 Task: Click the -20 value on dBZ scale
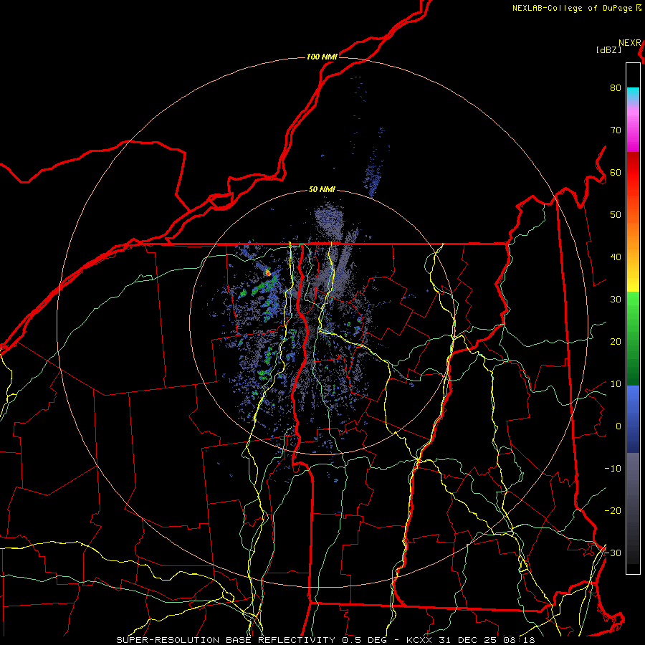(613, 511)
